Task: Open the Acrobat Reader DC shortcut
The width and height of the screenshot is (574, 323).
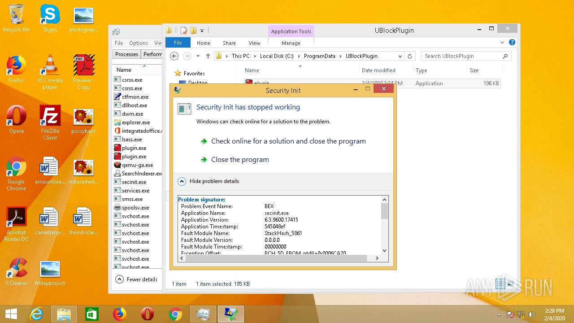Action: [16, 224]
